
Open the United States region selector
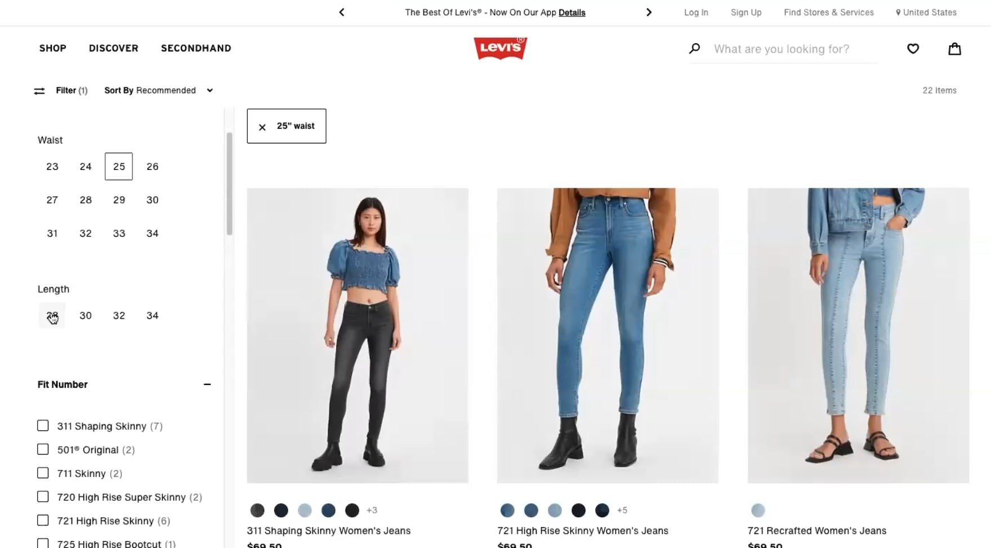pyautogui.click(x=926, y=12)
